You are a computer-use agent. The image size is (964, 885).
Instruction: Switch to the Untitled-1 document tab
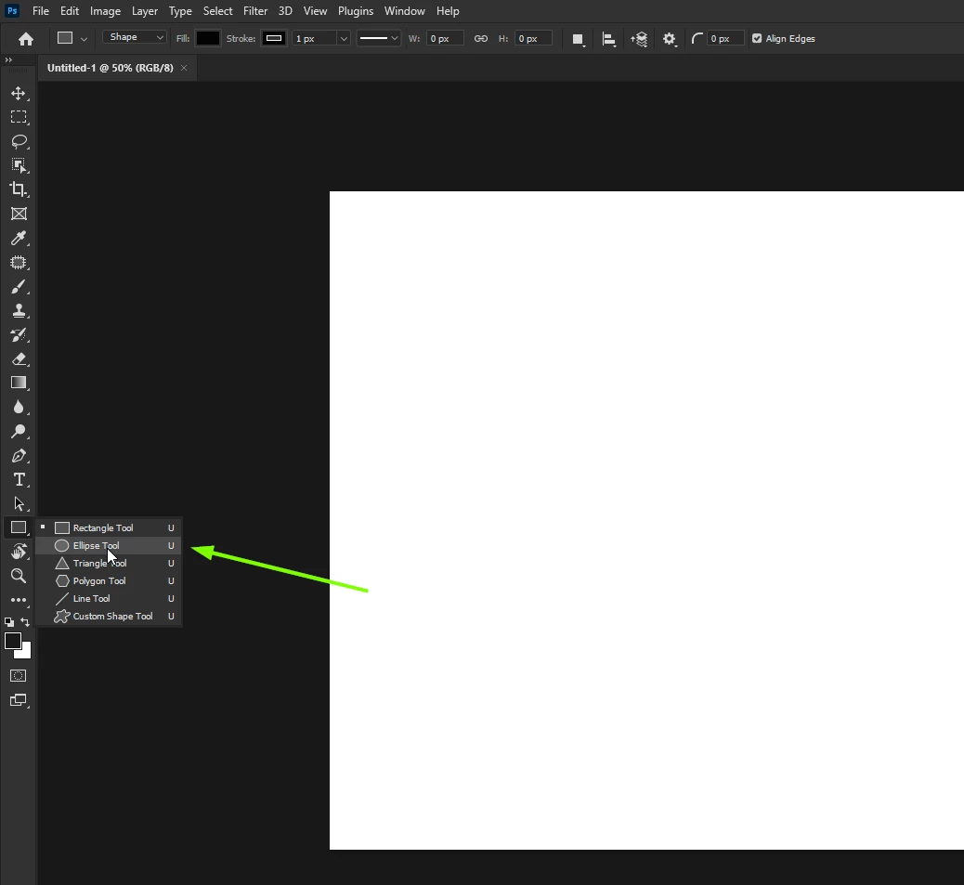(110, 68)
